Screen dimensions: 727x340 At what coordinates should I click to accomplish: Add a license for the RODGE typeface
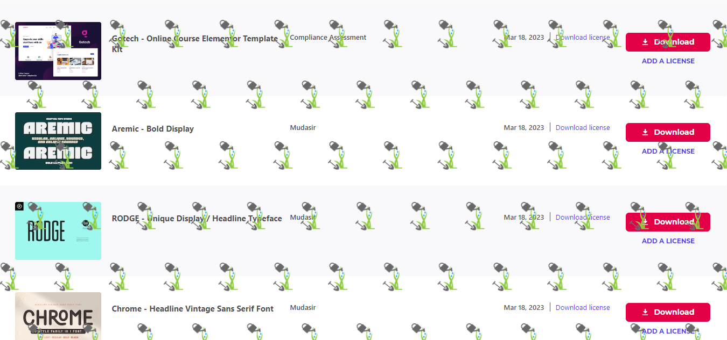[668, 241]
